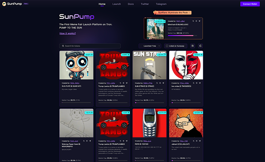Click the sort order icon button
The width and height of the screenshot is (265, 162).
click(x=192, y=46)
